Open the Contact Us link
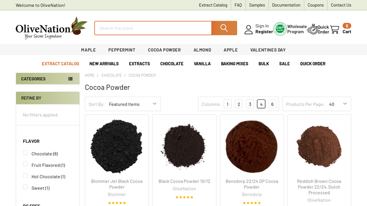This screenshot has width=367, height=206. point(341,5)
